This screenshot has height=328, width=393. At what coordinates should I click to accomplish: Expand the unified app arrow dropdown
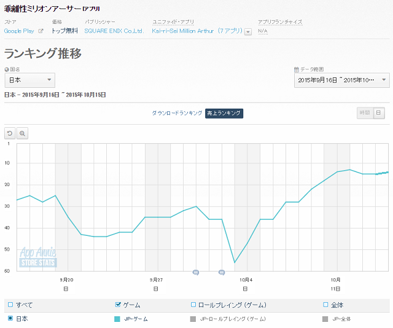pos(248,32)
